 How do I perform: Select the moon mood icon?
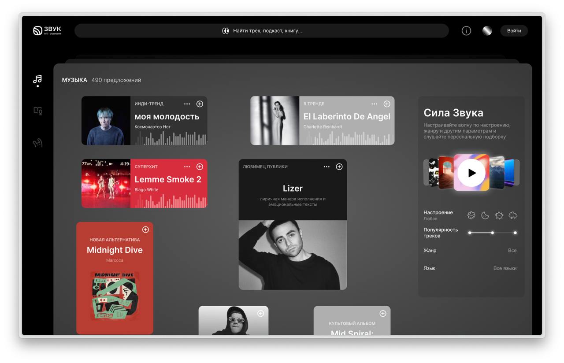[485, 215]
